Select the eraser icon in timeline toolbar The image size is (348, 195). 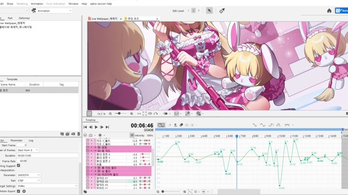click(181, 125)
